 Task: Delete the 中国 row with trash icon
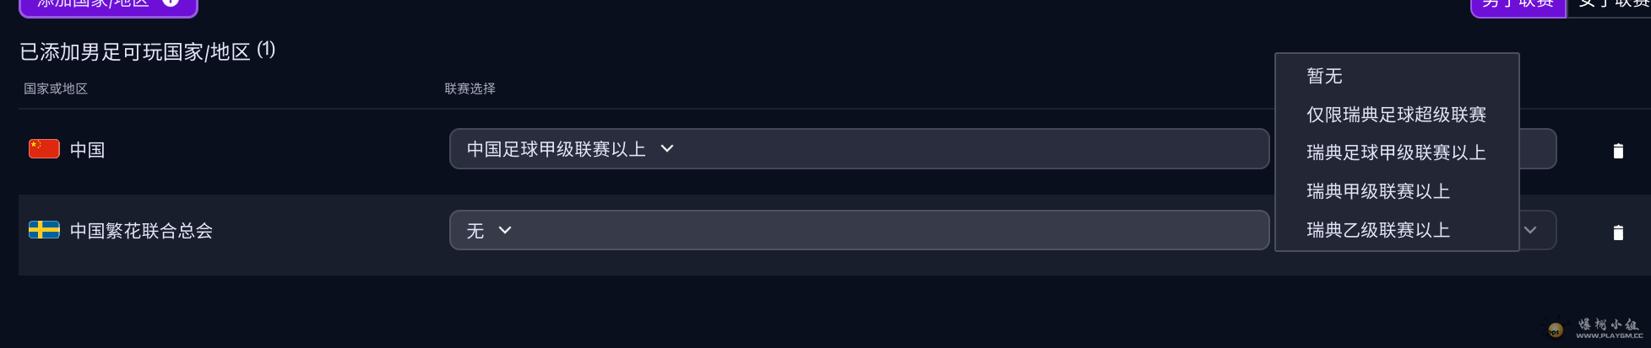click(1617, 151)
